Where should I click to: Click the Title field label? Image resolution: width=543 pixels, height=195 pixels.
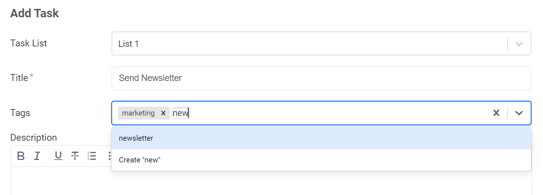pyautogui.click(x=19, y=78)
